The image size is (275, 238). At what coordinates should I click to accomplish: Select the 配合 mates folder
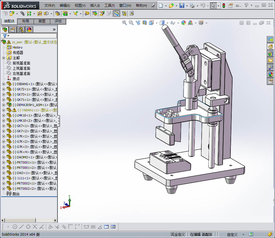[x=16, y=194]
